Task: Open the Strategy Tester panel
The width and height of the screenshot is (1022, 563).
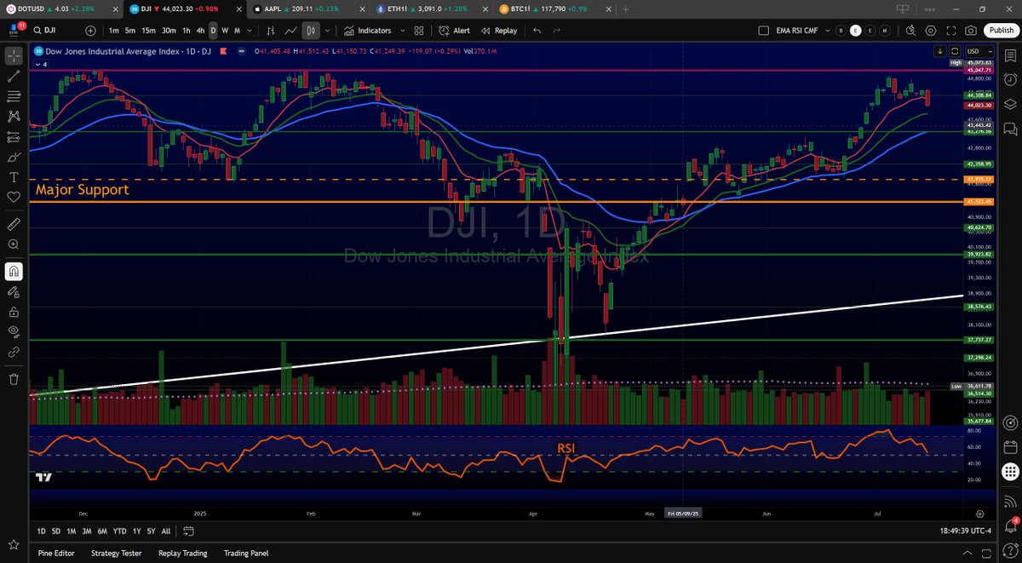Action: (118, 553)
